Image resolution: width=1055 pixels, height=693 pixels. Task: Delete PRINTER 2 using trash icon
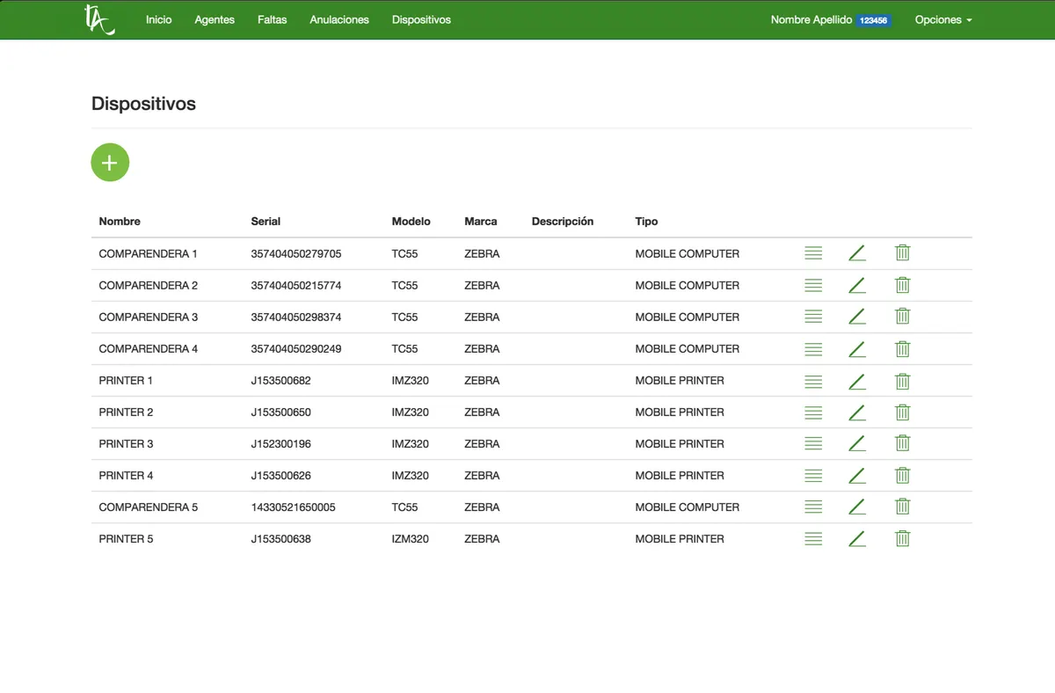coord(902,412)
